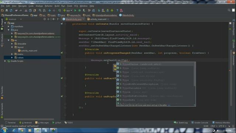Screen dimensions: 236x133
Task: Expand the drawable folder
Action: point(12,44)
